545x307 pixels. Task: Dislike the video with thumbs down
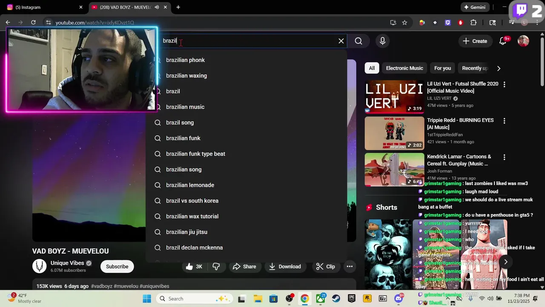(x=216, y=266)
